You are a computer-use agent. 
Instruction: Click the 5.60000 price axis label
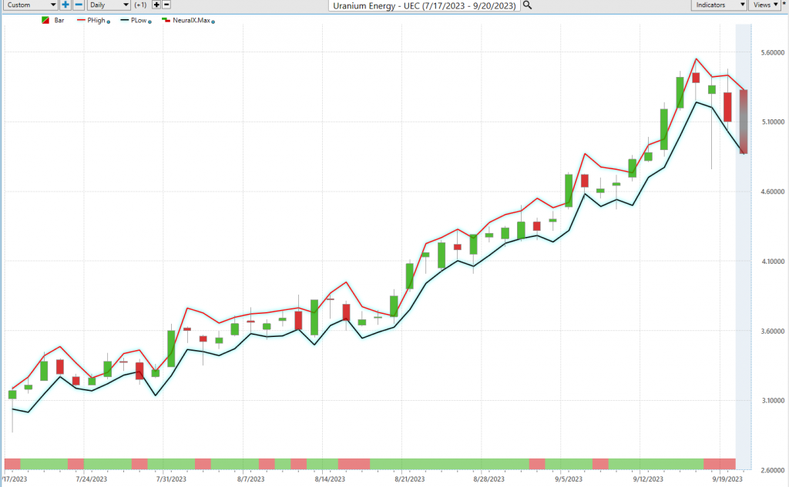click(x=774, y=52)
